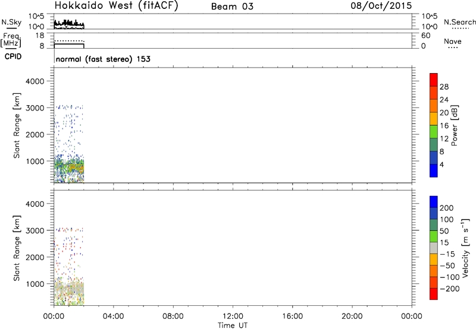This screenshot has width=476, height=329.
Task: Pick the red top segment of Power color bar
Action: point(434,80)
